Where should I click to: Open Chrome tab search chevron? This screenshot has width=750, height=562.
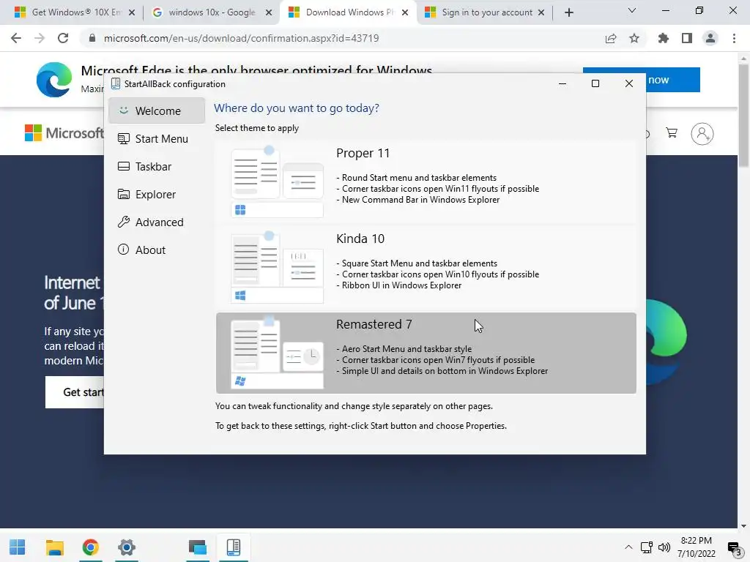coord(632,10)
